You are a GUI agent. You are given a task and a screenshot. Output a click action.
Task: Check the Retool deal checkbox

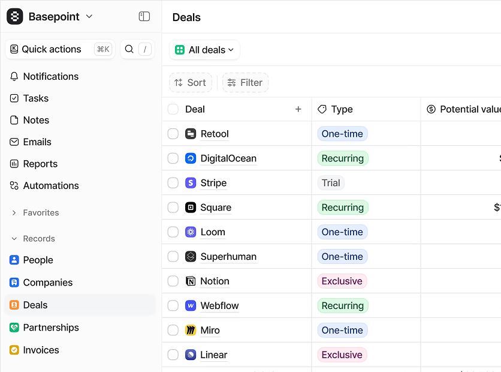(173, 134)
